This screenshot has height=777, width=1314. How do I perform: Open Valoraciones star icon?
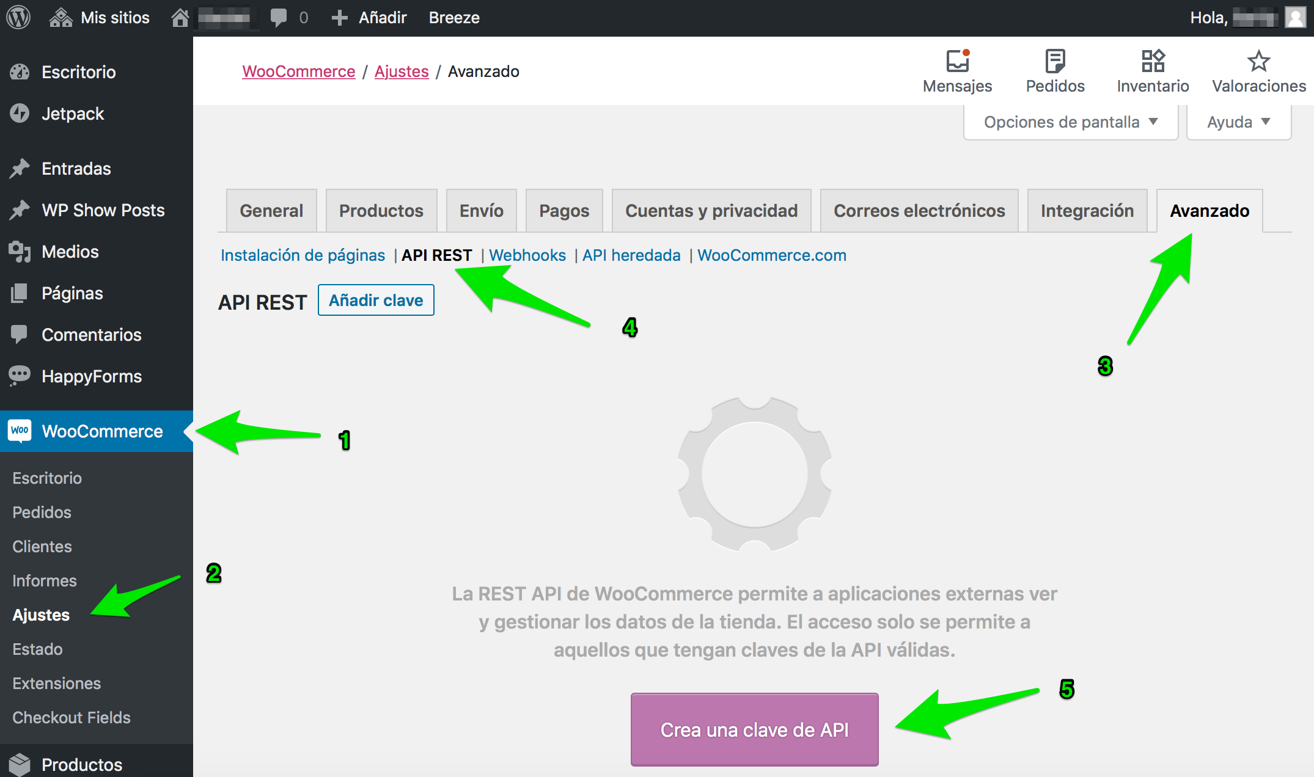[x=1258, y=61]
